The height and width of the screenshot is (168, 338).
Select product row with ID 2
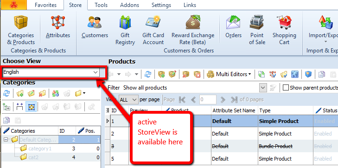pyautogui.click(x=221, y=134)
